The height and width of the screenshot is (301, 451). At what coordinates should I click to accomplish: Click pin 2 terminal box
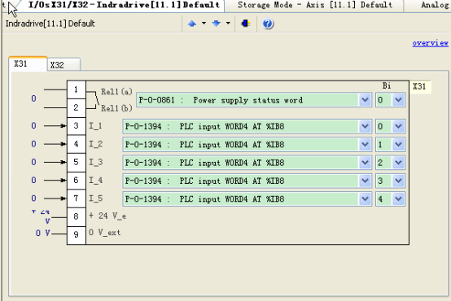(x=77, y=108)
